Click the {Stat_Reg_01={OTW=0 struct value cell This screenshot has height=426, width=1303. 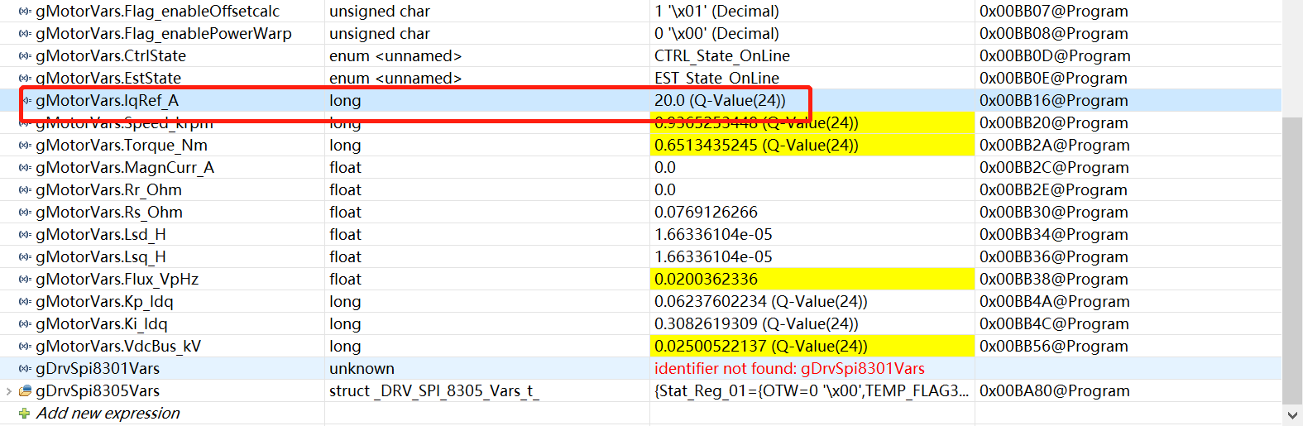pyautogui.click(x=812, y=390)
